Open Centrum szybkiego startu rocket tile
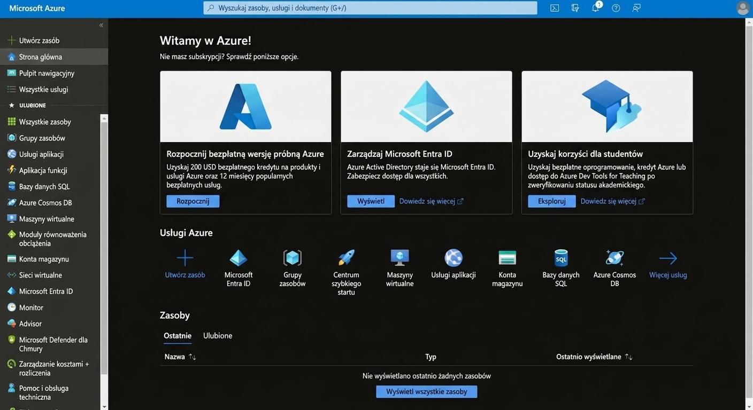 (x=347, y=272)
